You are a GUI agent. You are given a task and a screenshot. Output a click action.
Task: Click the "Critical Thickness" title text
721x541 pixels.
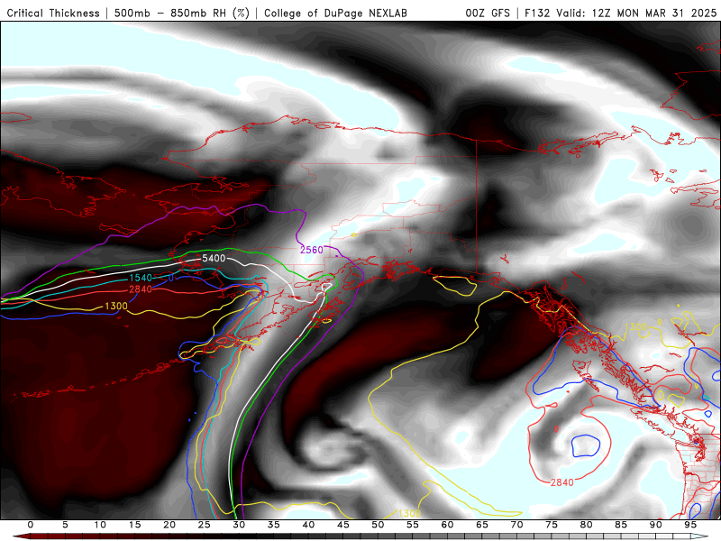click(53, 14)
